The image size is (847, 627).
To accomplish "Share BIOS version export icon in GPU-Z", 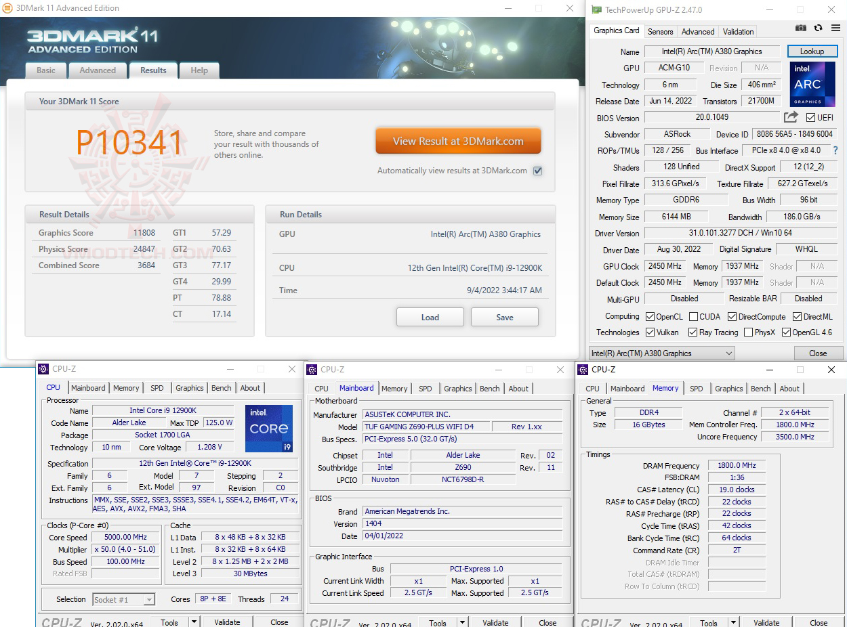I will point(791,117).
